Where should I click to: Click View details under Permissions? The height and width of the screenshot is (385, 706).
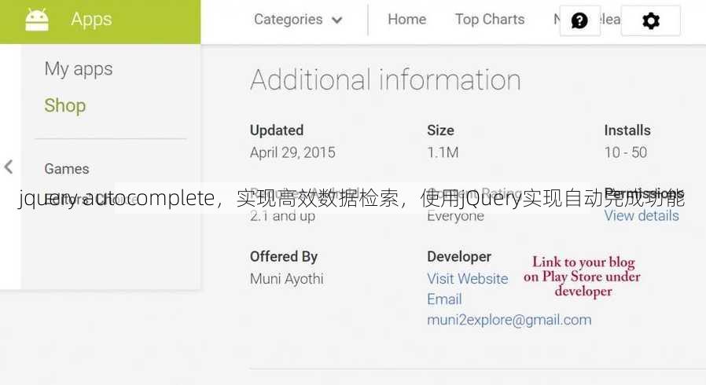pos(642,216)
